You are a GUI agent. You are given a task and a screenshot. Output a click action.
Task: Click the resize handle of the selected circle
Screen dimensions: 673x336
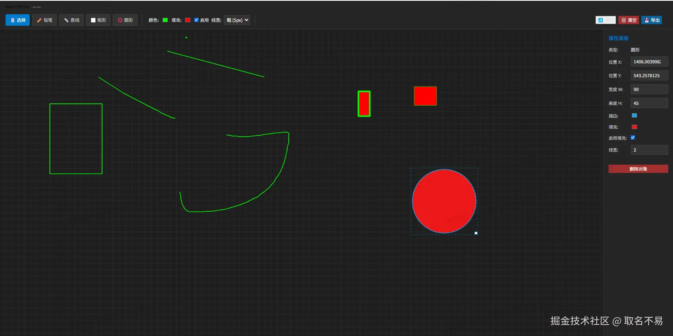coord(476,233)
